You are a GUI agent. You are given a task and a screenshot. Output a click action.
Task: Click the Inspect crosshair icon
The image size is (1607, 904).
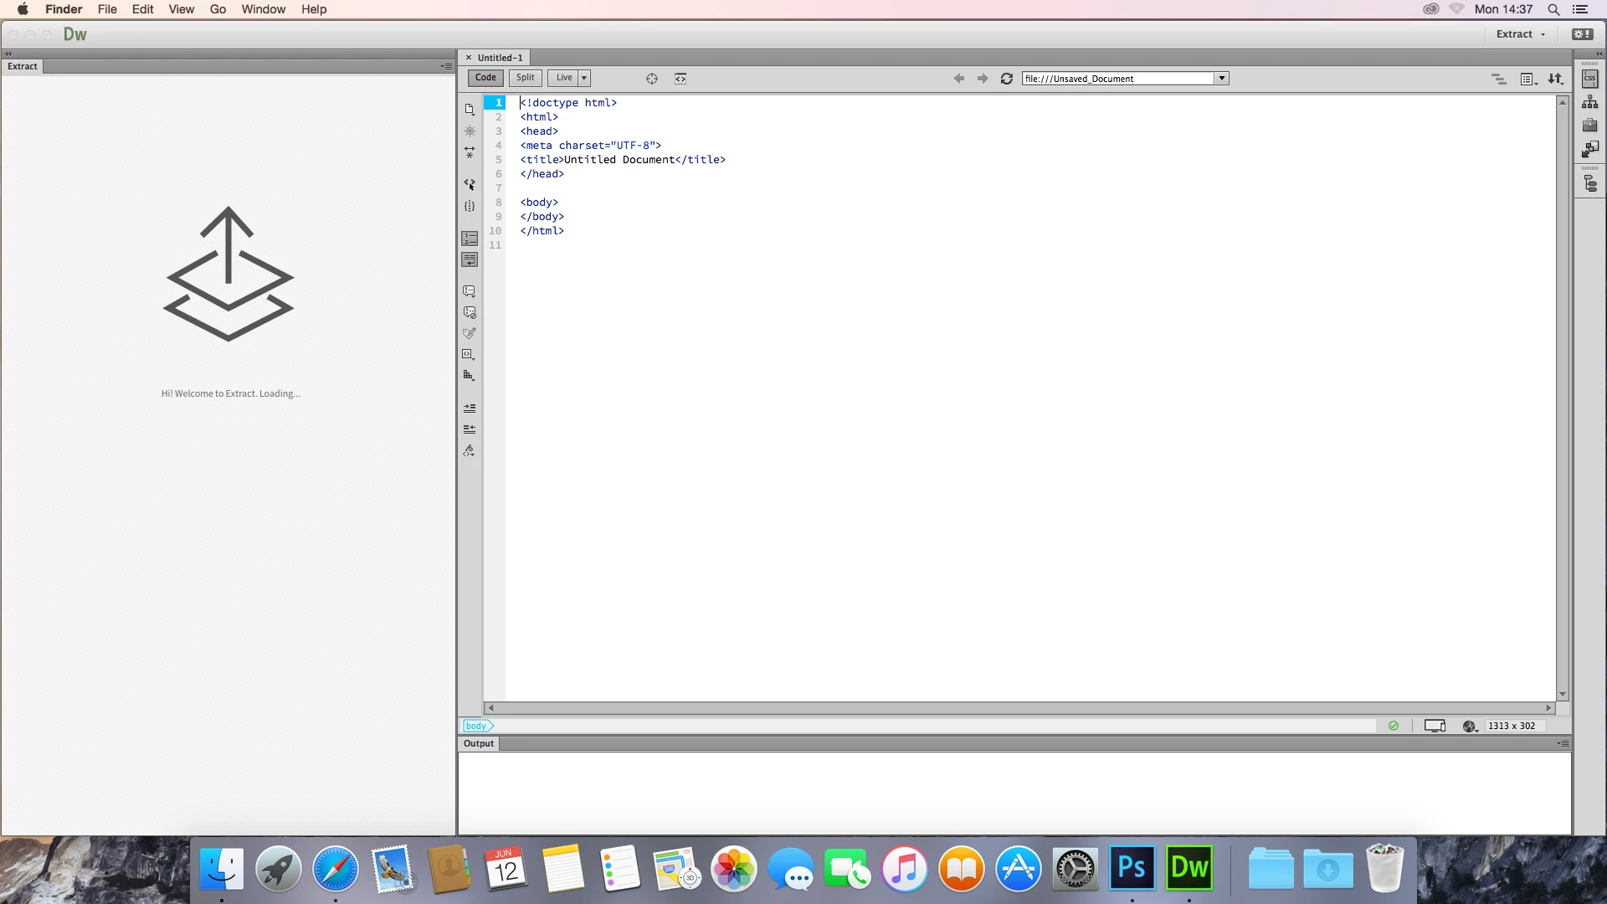tap(652, 79)
